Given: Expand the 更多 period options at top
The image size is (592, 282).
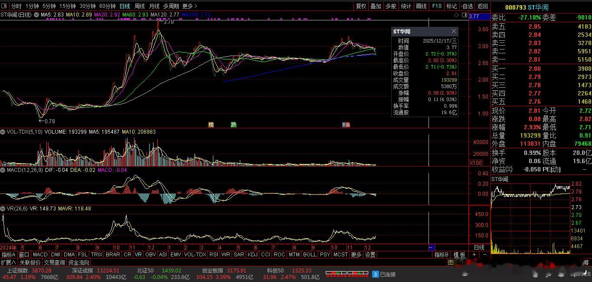Looking at the screenshot, I should pos(190,6).
